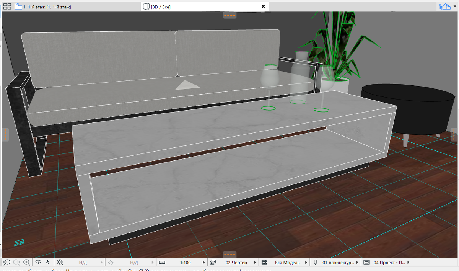
Task: Click the cyan editing plane grid icon
Action: [20, 242]
